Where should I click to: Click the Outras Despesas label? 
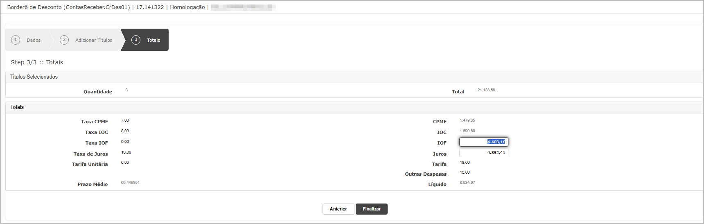[426, 174]
